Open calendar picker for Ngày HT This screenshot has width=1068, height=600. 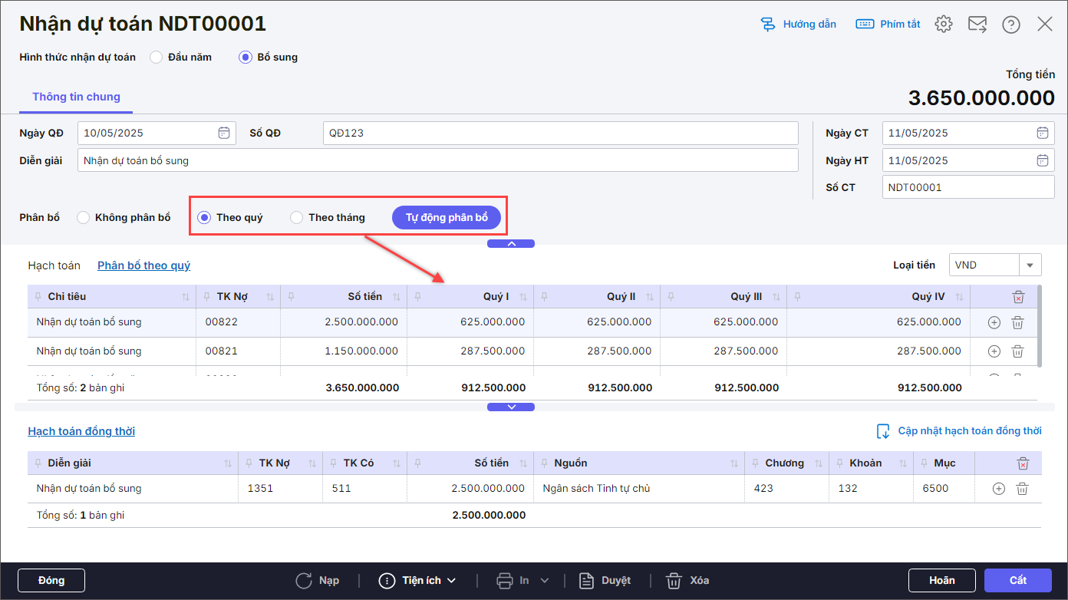(1042, 160)
